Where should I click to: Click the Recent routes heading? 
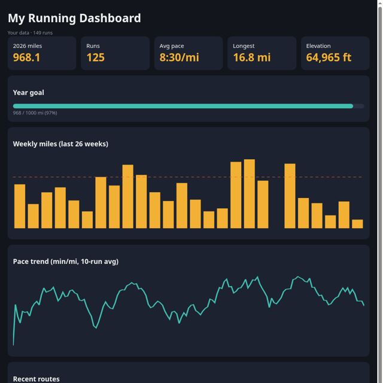coord(36,379)
